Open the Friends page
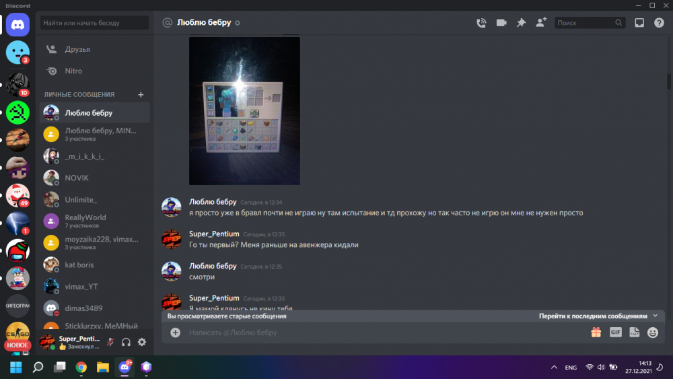Image resolution: width=673 pixels, height=379 pixels. coord(95,49)
